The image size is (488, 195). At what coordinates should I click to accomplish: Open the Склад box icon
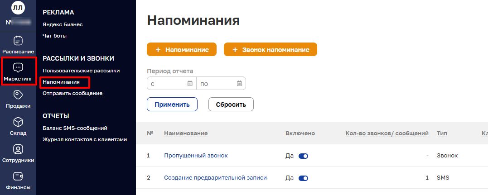click(18, 122)
